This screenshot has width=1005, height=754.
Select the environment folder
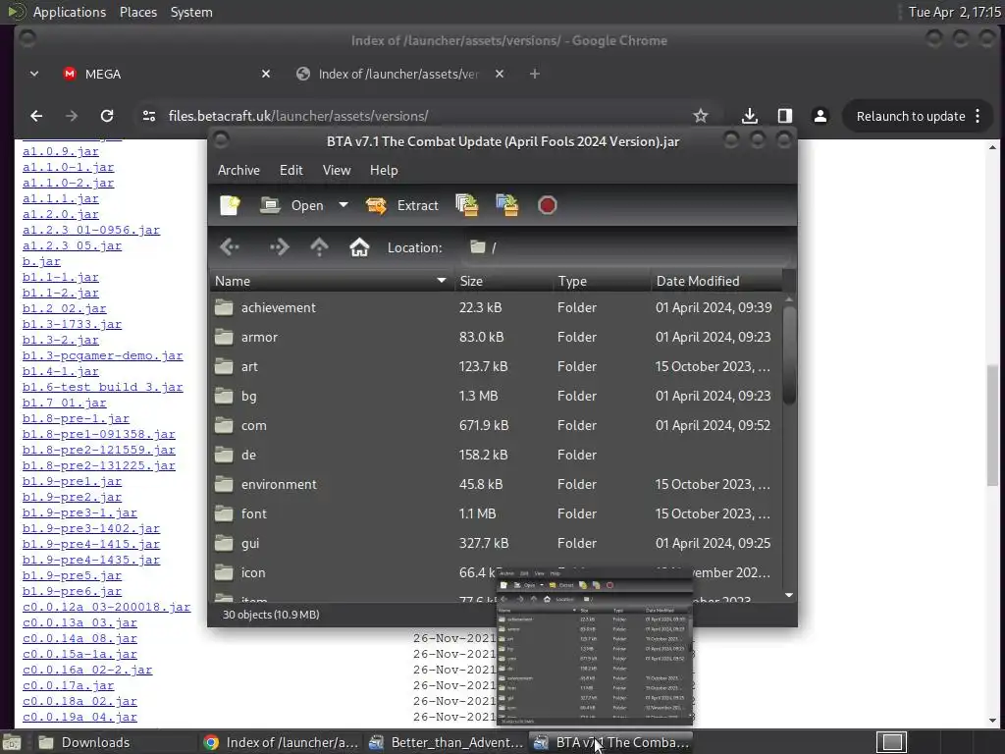(x=496, y=485)
